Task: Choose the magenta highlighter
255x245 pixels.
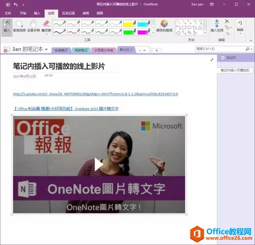Action: point(144,32)
